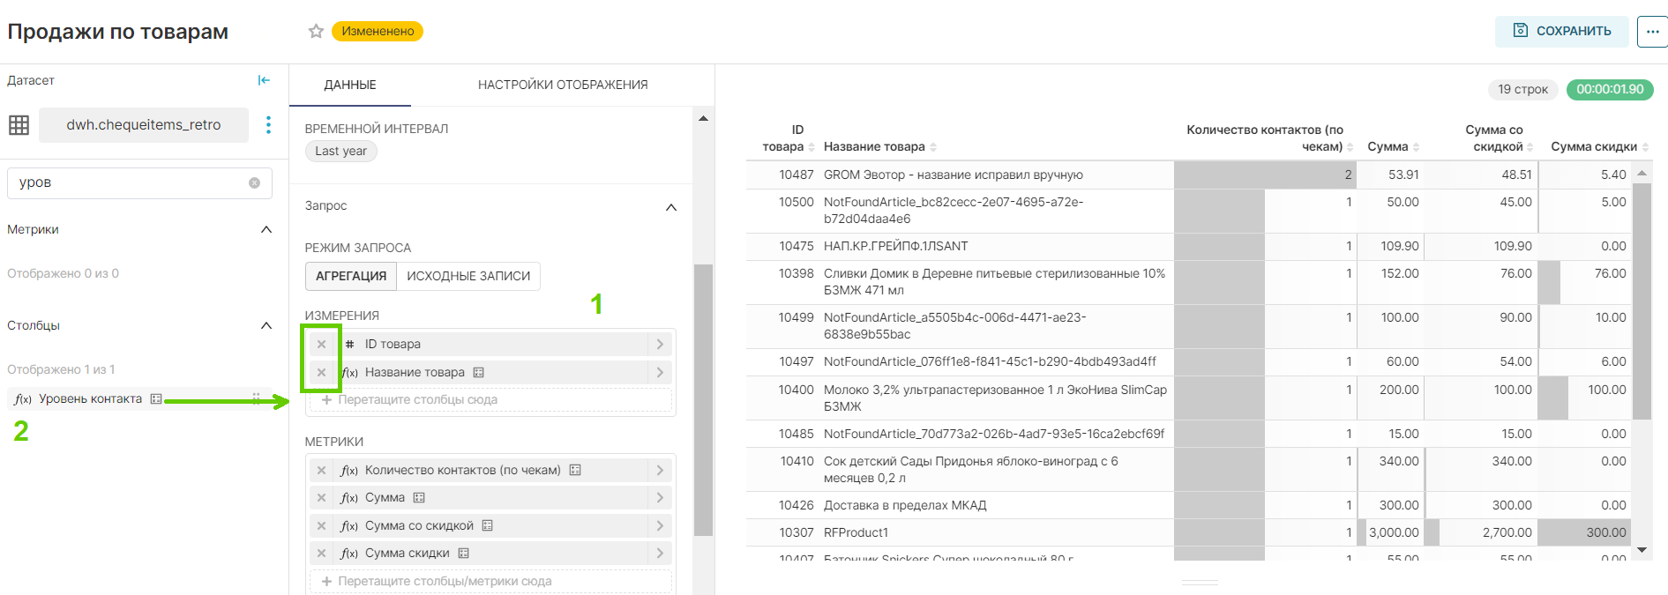1668x595 pixels.
Task: Open the 'Данные' tab
Action: 350,86
